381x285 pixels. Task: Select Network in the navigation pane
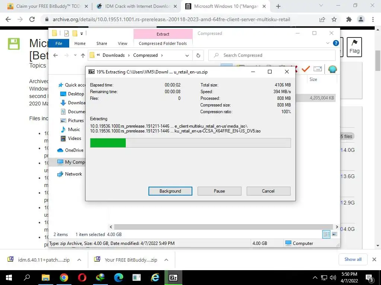tap(70, 174)
